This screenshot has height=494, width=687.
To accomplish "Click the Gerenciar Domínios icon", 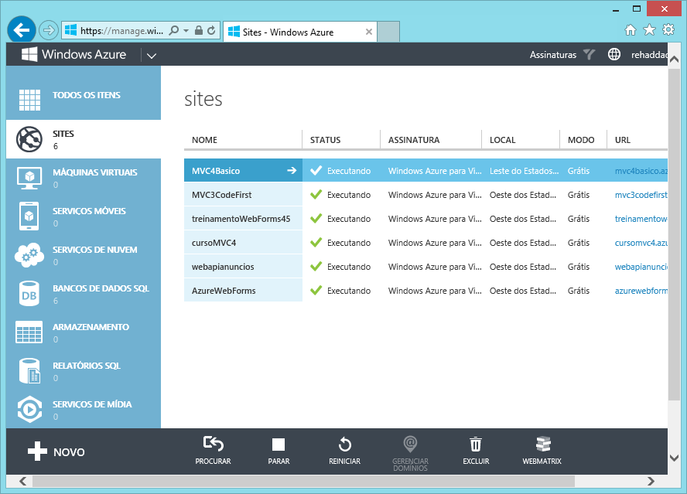I will 410,444.
